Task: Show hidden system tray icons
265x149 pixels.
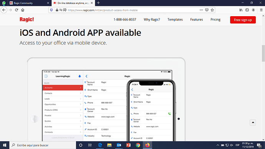Action: pos(218,145)
